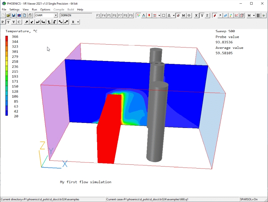
Task: Expand the M dropdown near film strip
Action: tap(254, 15)
